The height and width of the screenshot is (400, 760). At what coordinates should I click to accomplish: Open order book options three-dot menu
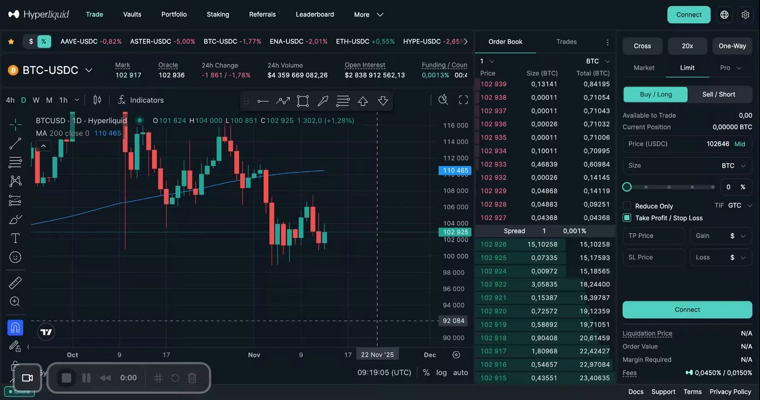point(608,42)
